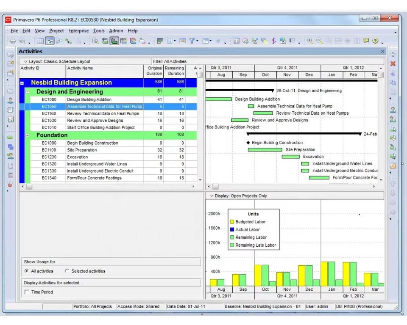The width and height of the screenshot is (407, 325).
Task: Click the red X Delete icon in right sidebar
Action: (393, 63)
